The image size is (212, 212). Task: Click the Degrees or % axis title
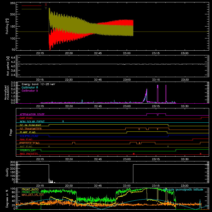[7, 198]
